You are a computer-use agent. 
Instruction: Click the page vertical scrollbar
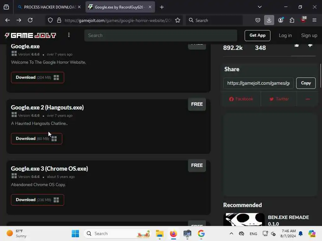pos(320,76)
